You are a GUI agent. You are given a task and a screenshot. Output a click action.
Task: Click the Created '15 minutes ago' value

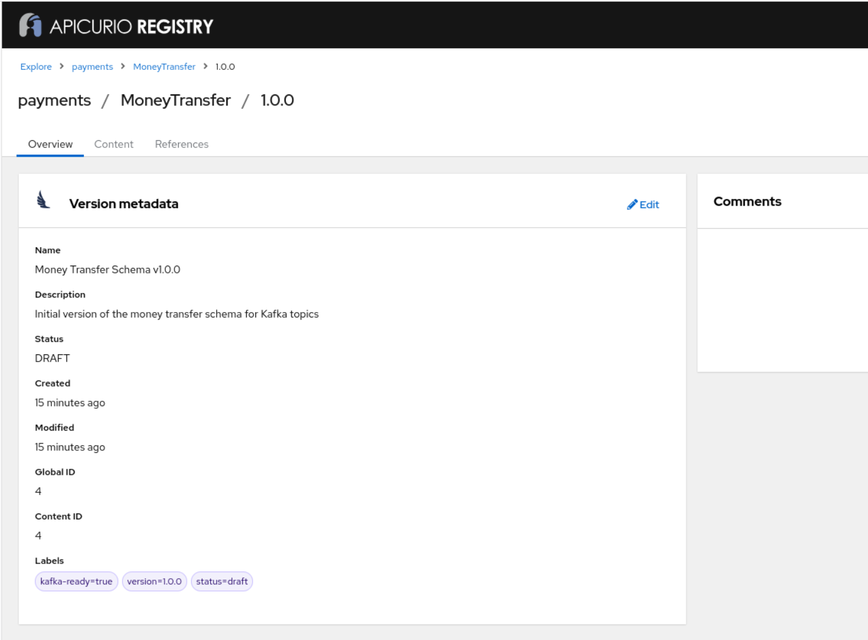70,403
